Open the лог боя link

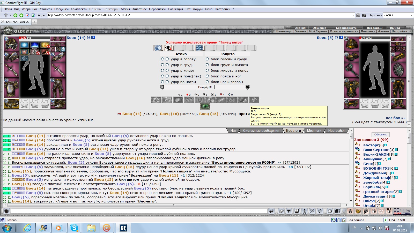[x=396, y=118]
